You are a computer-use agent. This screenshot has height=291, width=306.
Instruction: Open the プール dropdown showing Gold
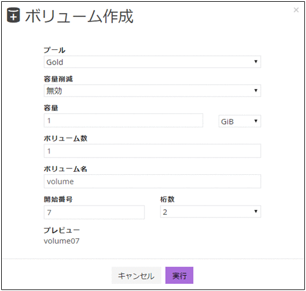pos(152,62)
